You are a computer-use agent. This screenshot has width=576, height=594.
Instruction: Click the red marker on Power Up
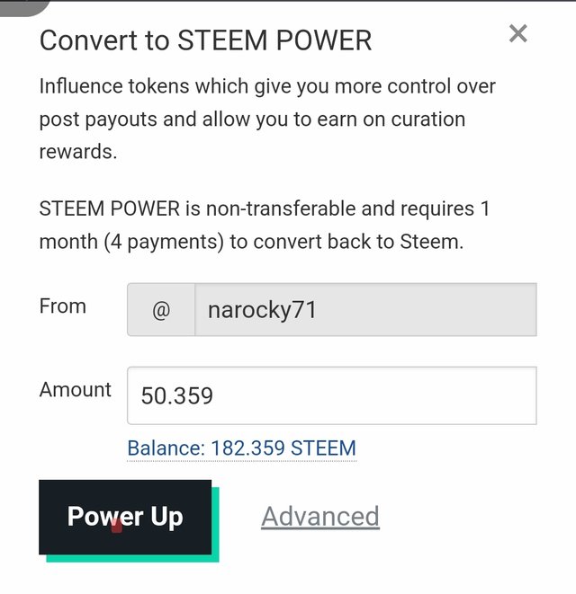click(116, 526)
